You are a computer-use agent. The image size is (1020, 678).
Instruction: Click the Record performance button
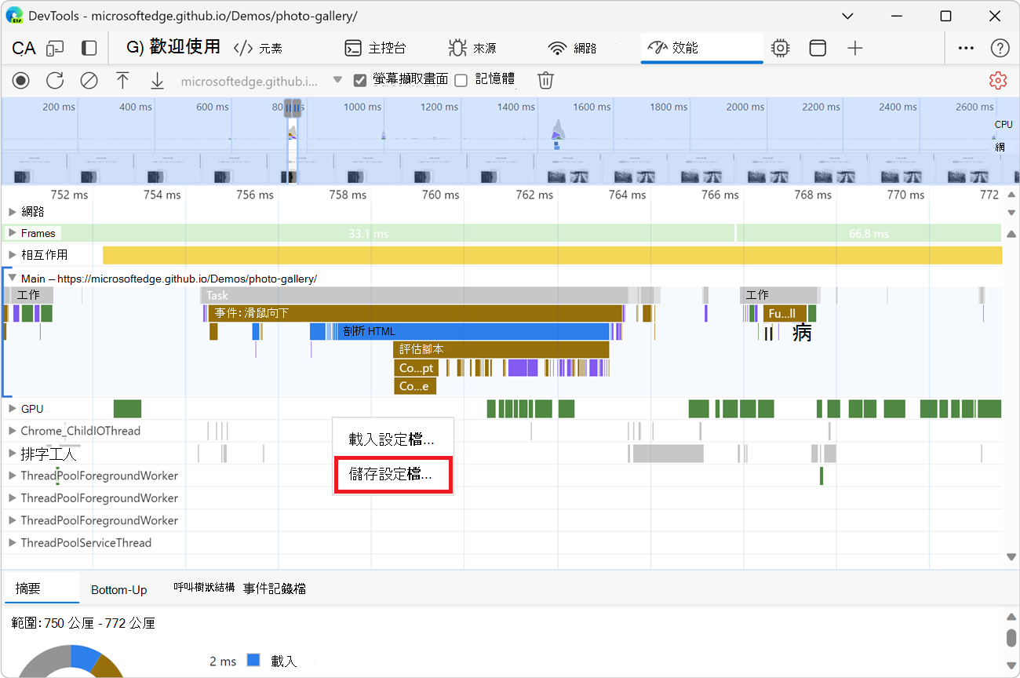click(21, 80)
